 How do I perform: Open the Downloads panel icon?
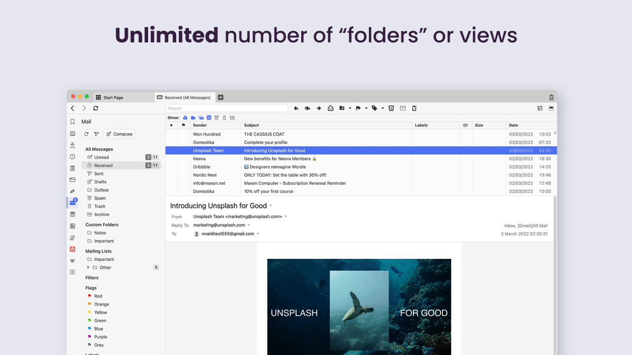[73, 145]
